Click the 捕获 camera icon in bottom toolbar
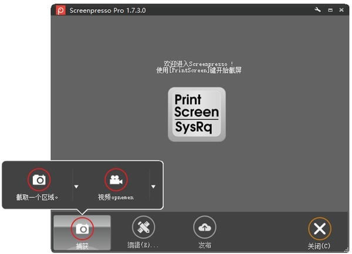The image size is (352, 254). tap(82, 229)
